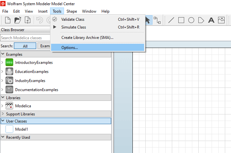The height and width of the screenshot is (153, 231).
Task: Collapse the Examples section
Action: [3, 54]
